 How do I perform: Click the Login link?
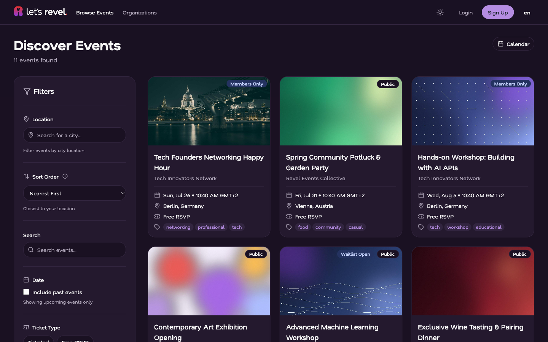pyautogui.click(x=466, y=13)
